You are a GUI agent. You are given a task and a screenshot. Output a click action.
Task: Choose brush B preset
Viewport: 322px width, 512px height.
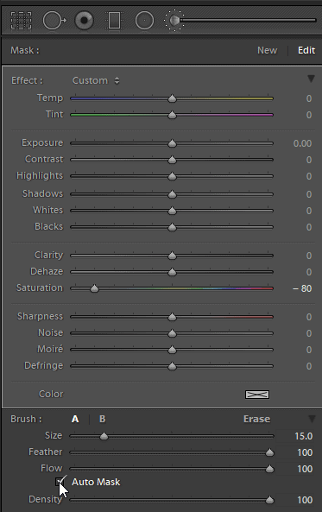pyautogui.click(x=102, y=419)
